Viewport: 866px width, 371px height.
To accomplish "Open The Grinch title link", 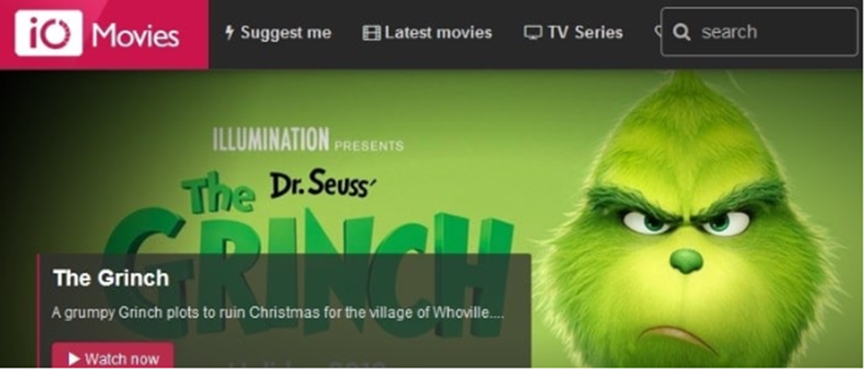I will (111, 278).
